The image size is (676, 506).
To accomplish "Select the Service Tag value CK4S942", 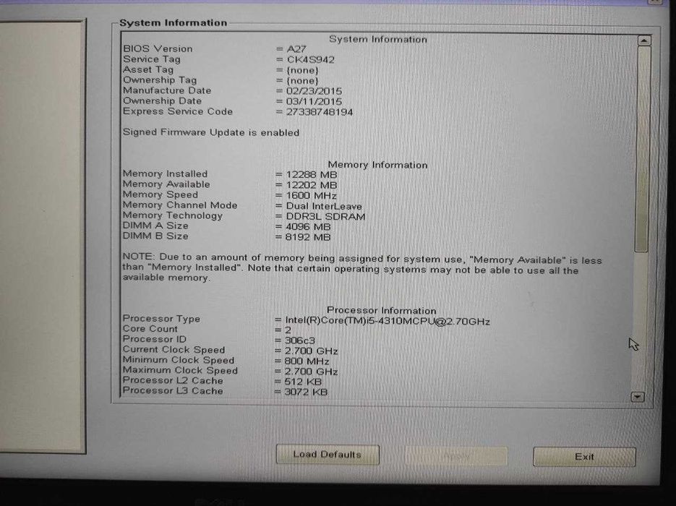I will [310, 59].
